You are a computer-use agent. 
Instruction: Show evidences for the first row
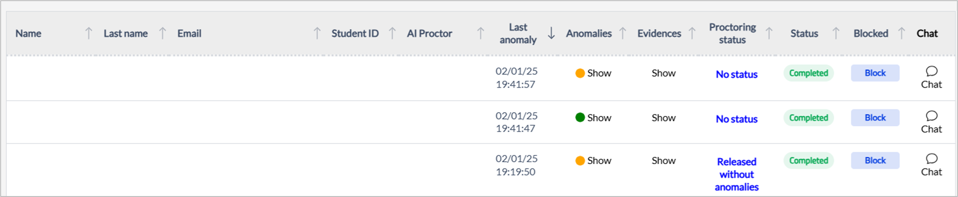point(664,73)
